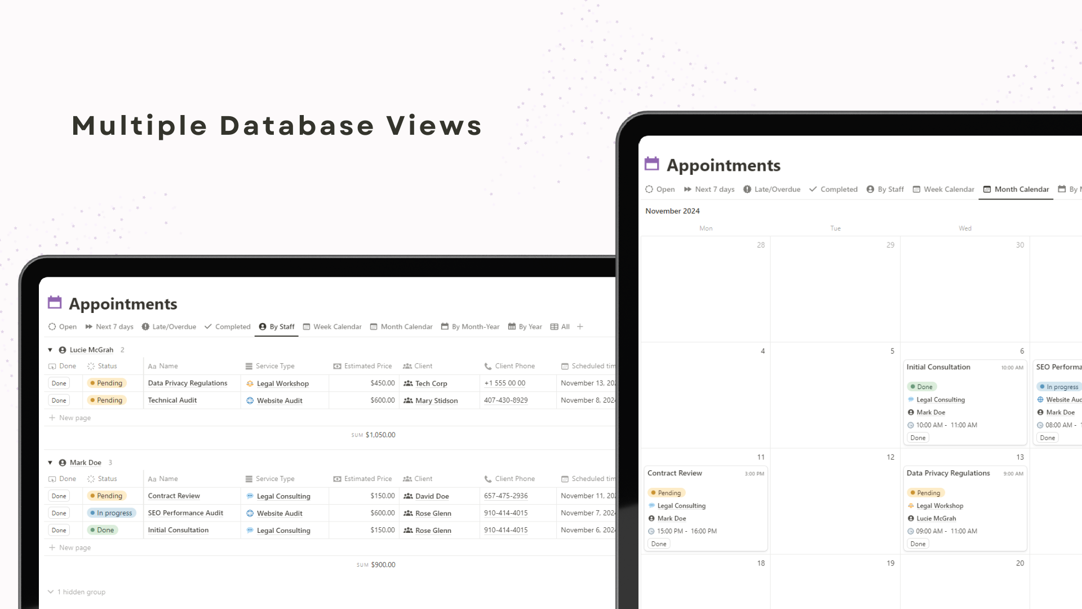Open the Open tab in the left Appointments view
The width and height of the screenshot is (1082, 609).
63,326
